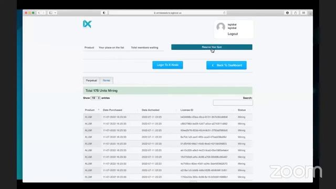This screenshot has height=189, width=336.
Task: Click the Total 175 Units Mining banner
Action: (x=167, y=91)
